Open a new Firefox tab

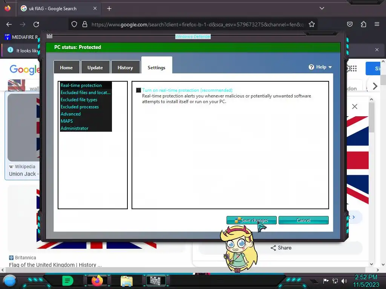(x=109, y=9)
